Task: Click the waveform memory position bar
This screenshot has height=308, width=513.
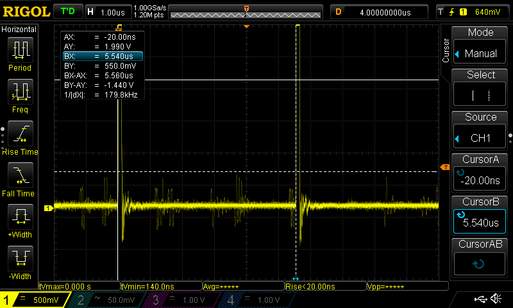Action: click(246, 12)
